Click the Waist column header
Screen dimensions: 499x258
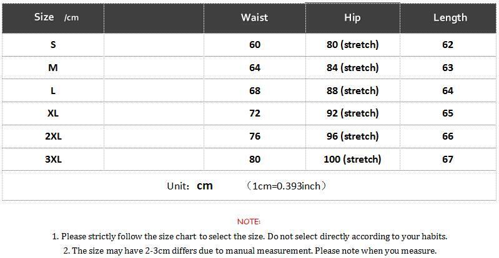click(x=254, y=17)
